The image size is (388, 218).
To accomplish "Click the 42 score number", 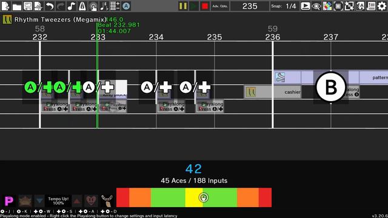I will (193, 169).
